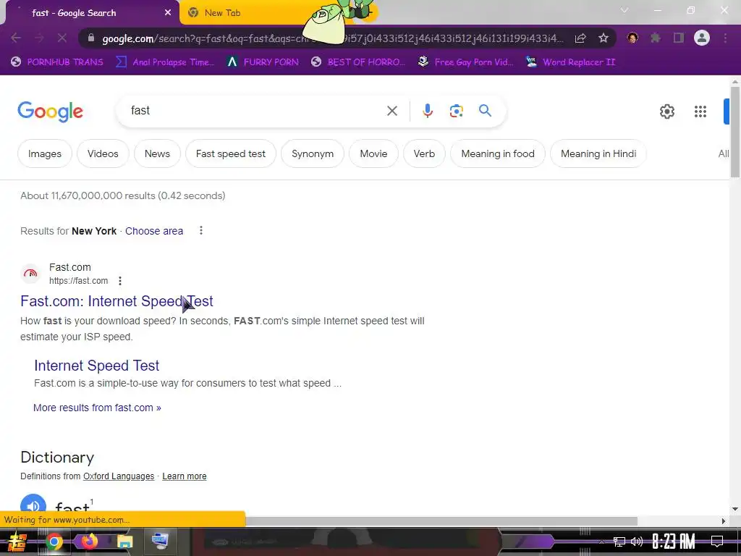Click the Google logo
This screenshot has width=741, height=556.
click(x=50, y=111)
